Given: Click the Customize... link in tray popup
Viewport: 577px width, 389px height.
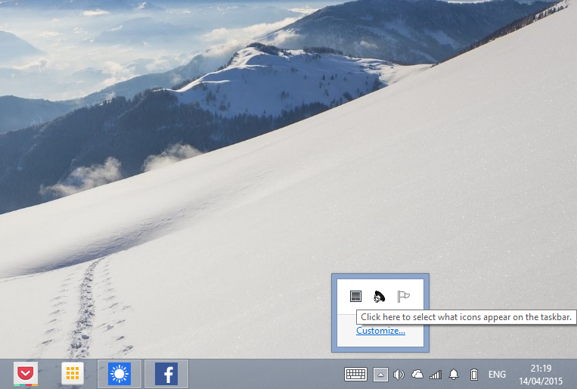Looking at the screenshot, I should pos(380,331).
